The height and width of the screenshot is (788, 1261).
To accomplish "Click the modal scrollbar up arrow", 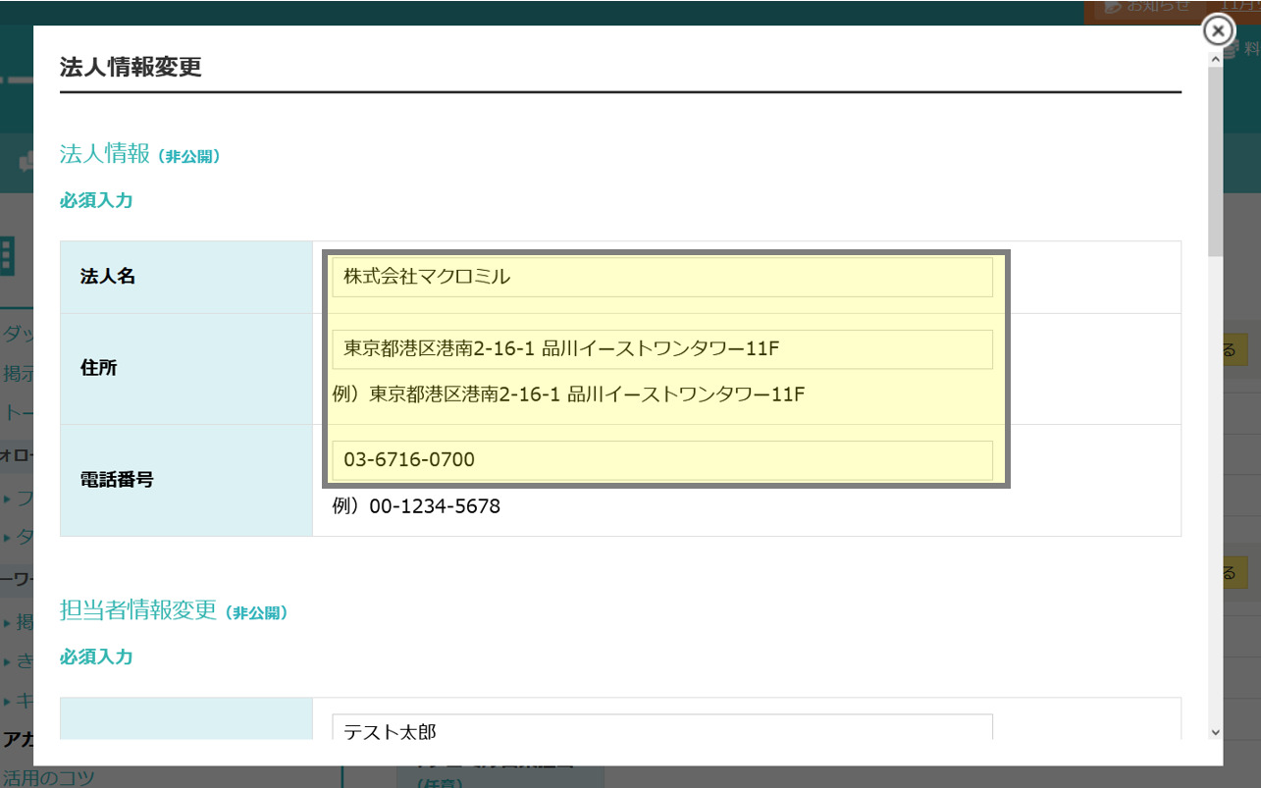I will tap(1216, 59).
